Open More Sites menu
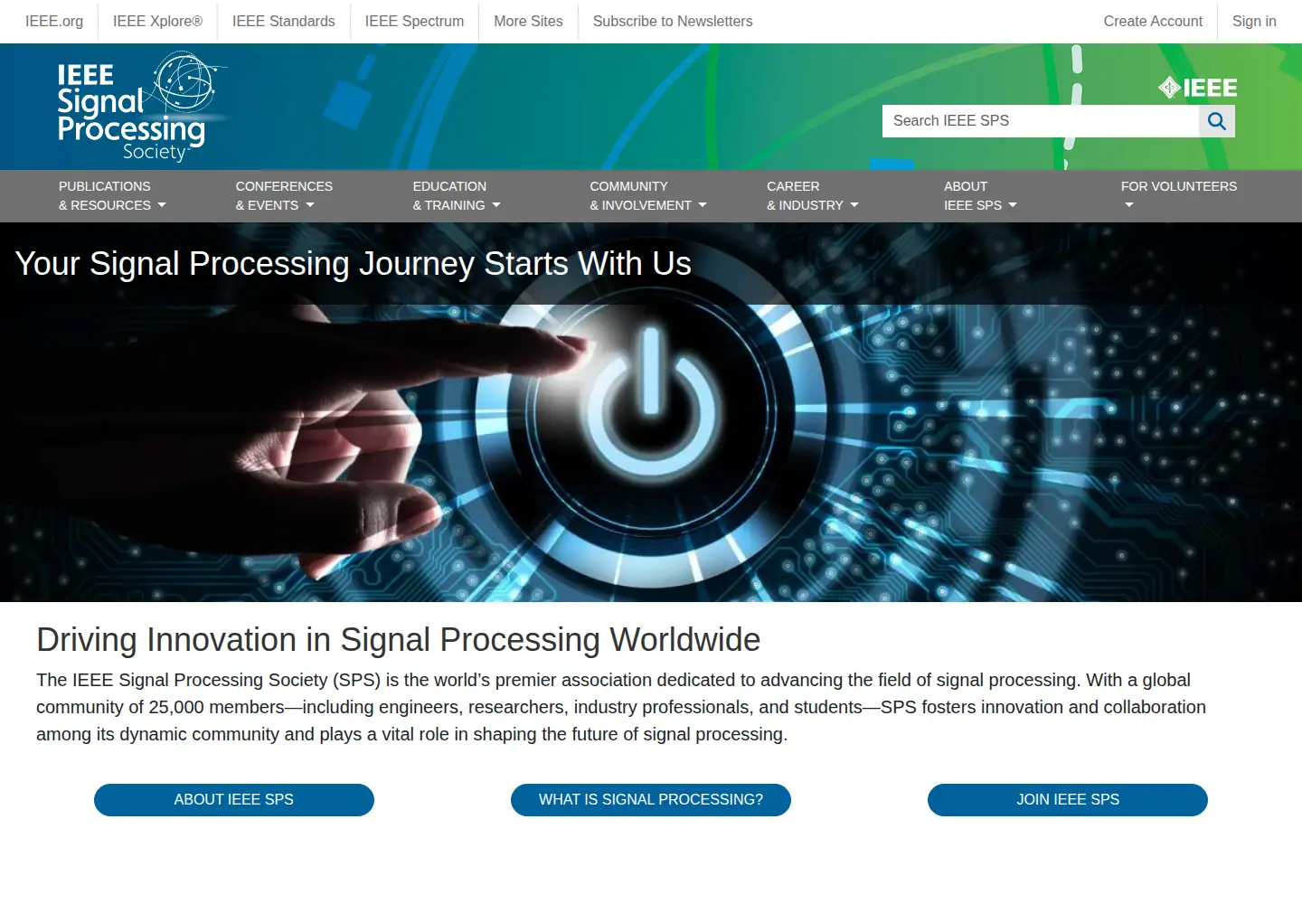Image resolution: width=1302 pixels, height=904 pixels. click(528, 22)
